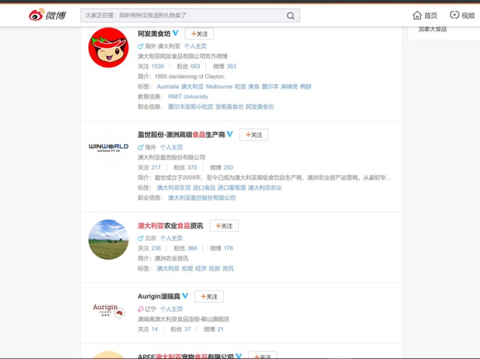480x359 pixels.
Task: Select the 麻辣烫 tag
Action: click(289, 86)
